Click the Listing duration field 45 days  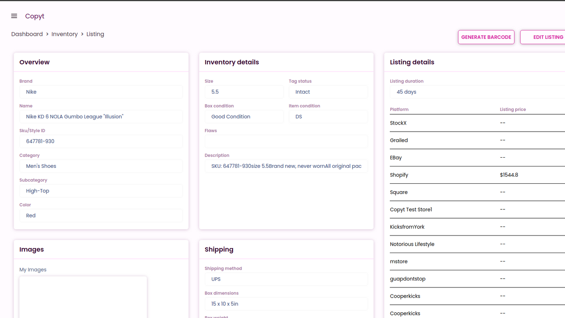477,92
